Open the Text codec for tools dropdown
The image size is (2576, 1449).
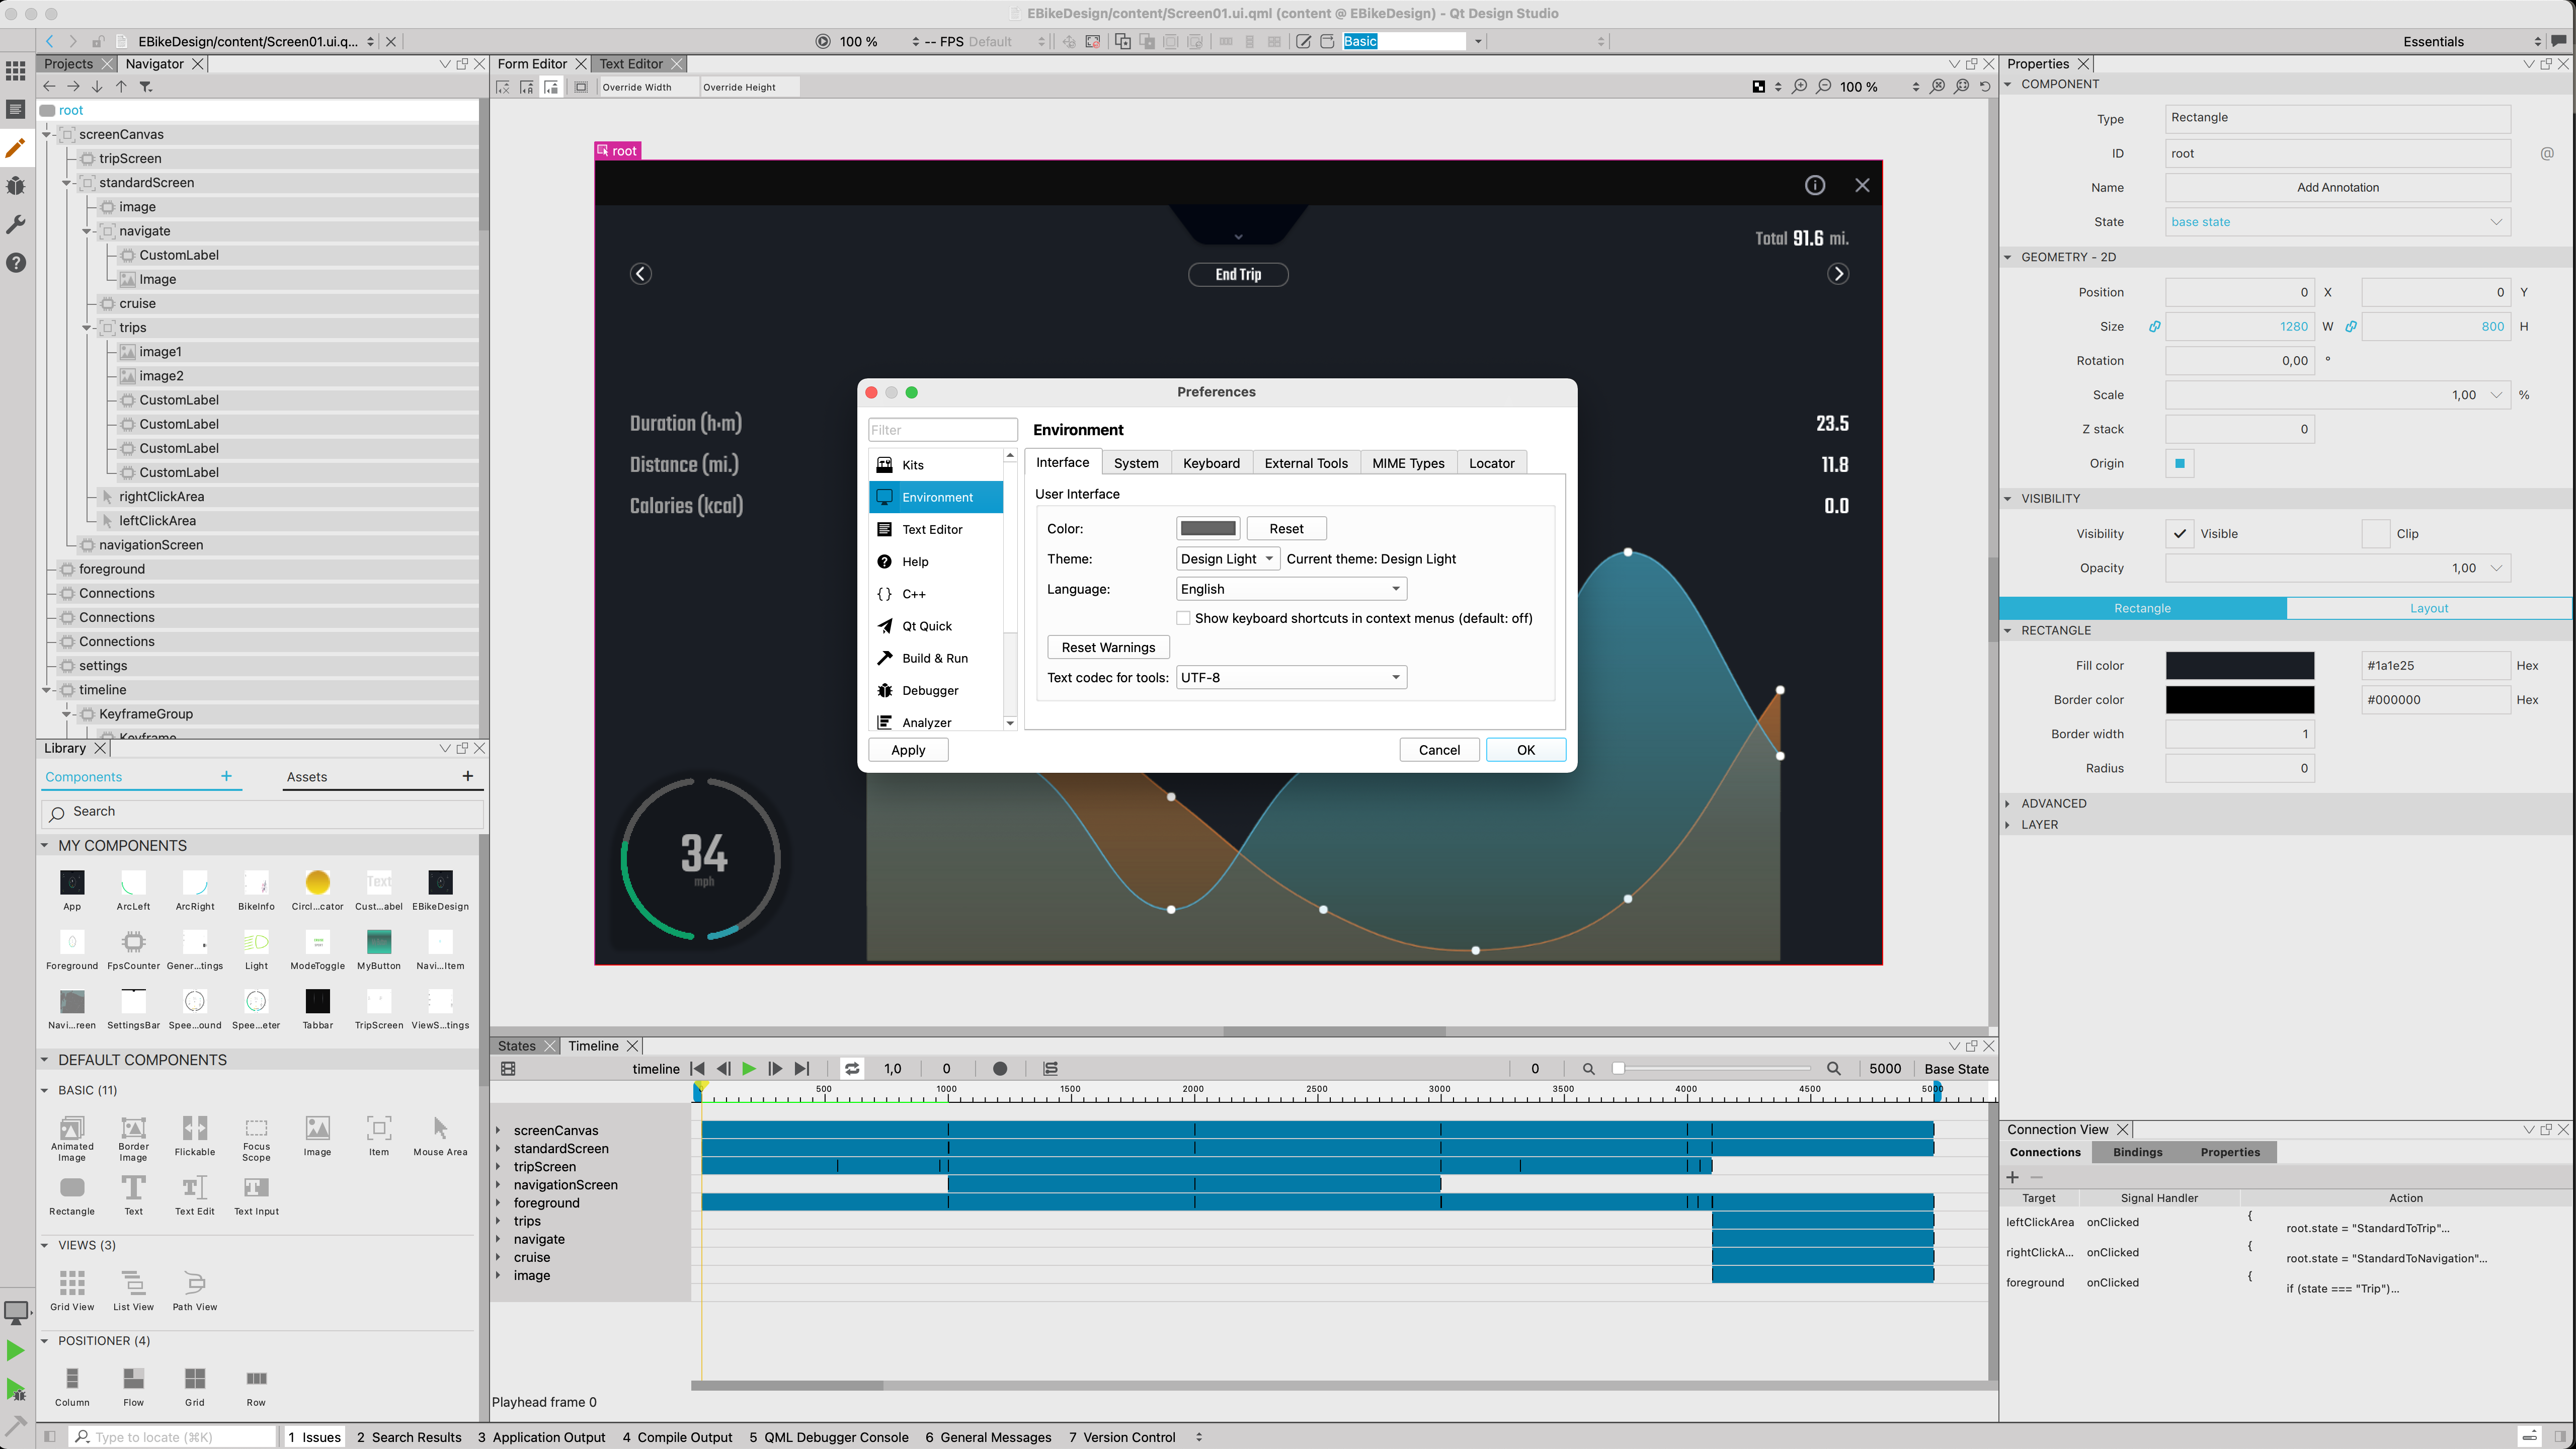coord(1291,678)
